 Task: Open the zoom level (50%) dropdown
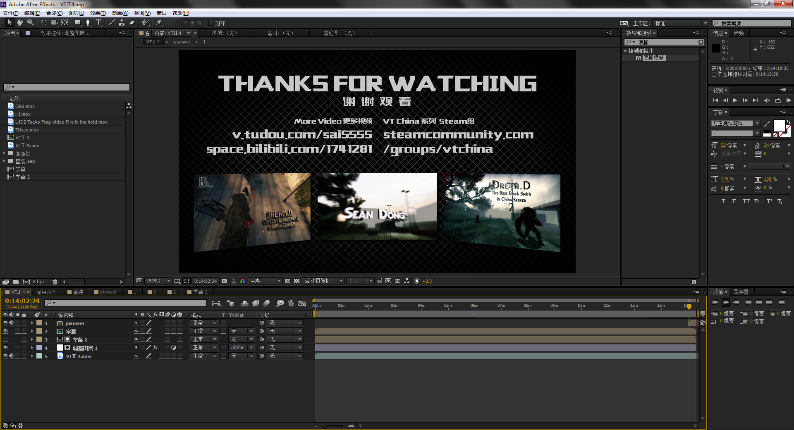(x=160, y=281)
